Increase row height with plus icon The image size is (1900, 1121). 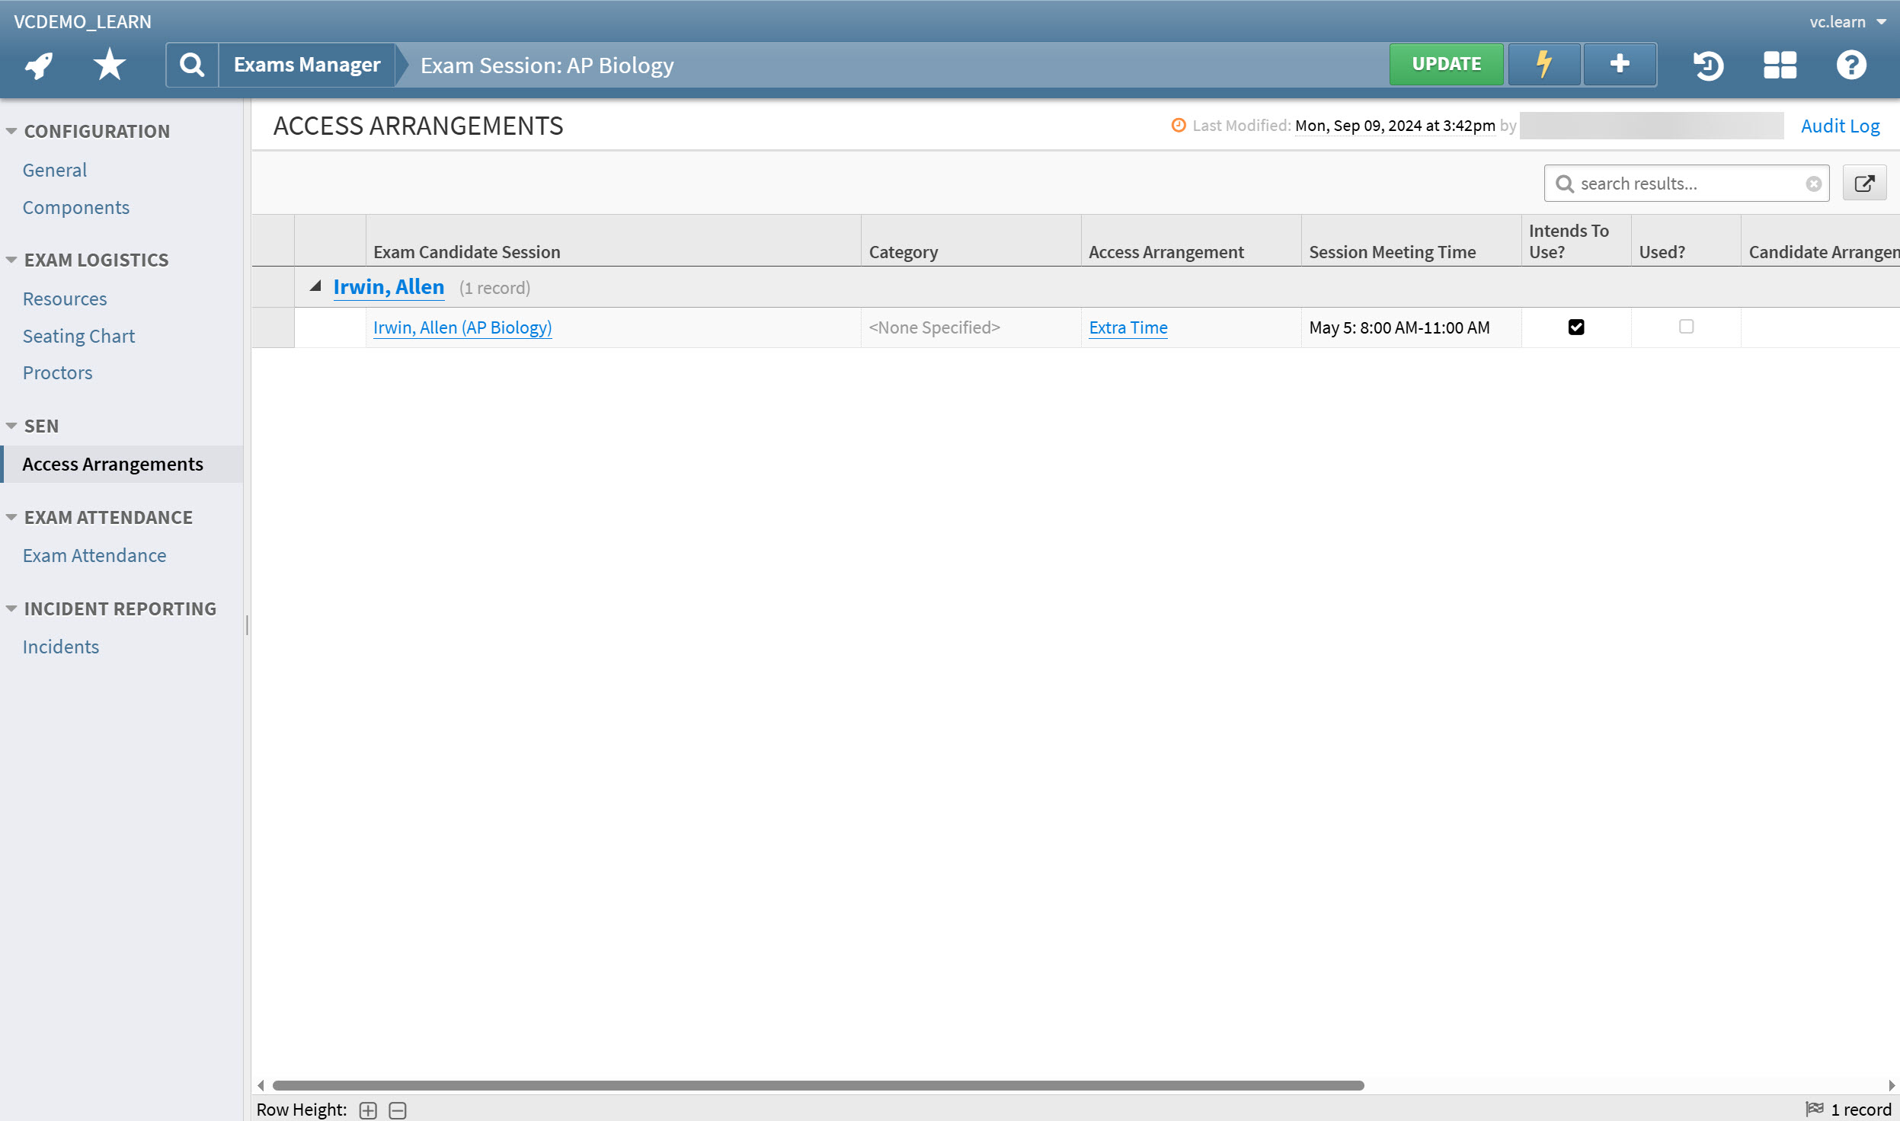point(368,1110)
